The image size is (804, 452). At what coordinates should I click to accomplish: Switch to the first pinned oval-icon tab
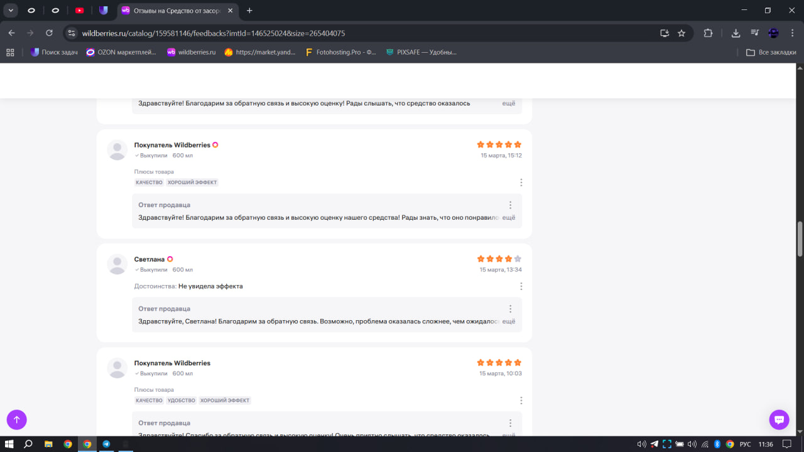coord(31,10)
